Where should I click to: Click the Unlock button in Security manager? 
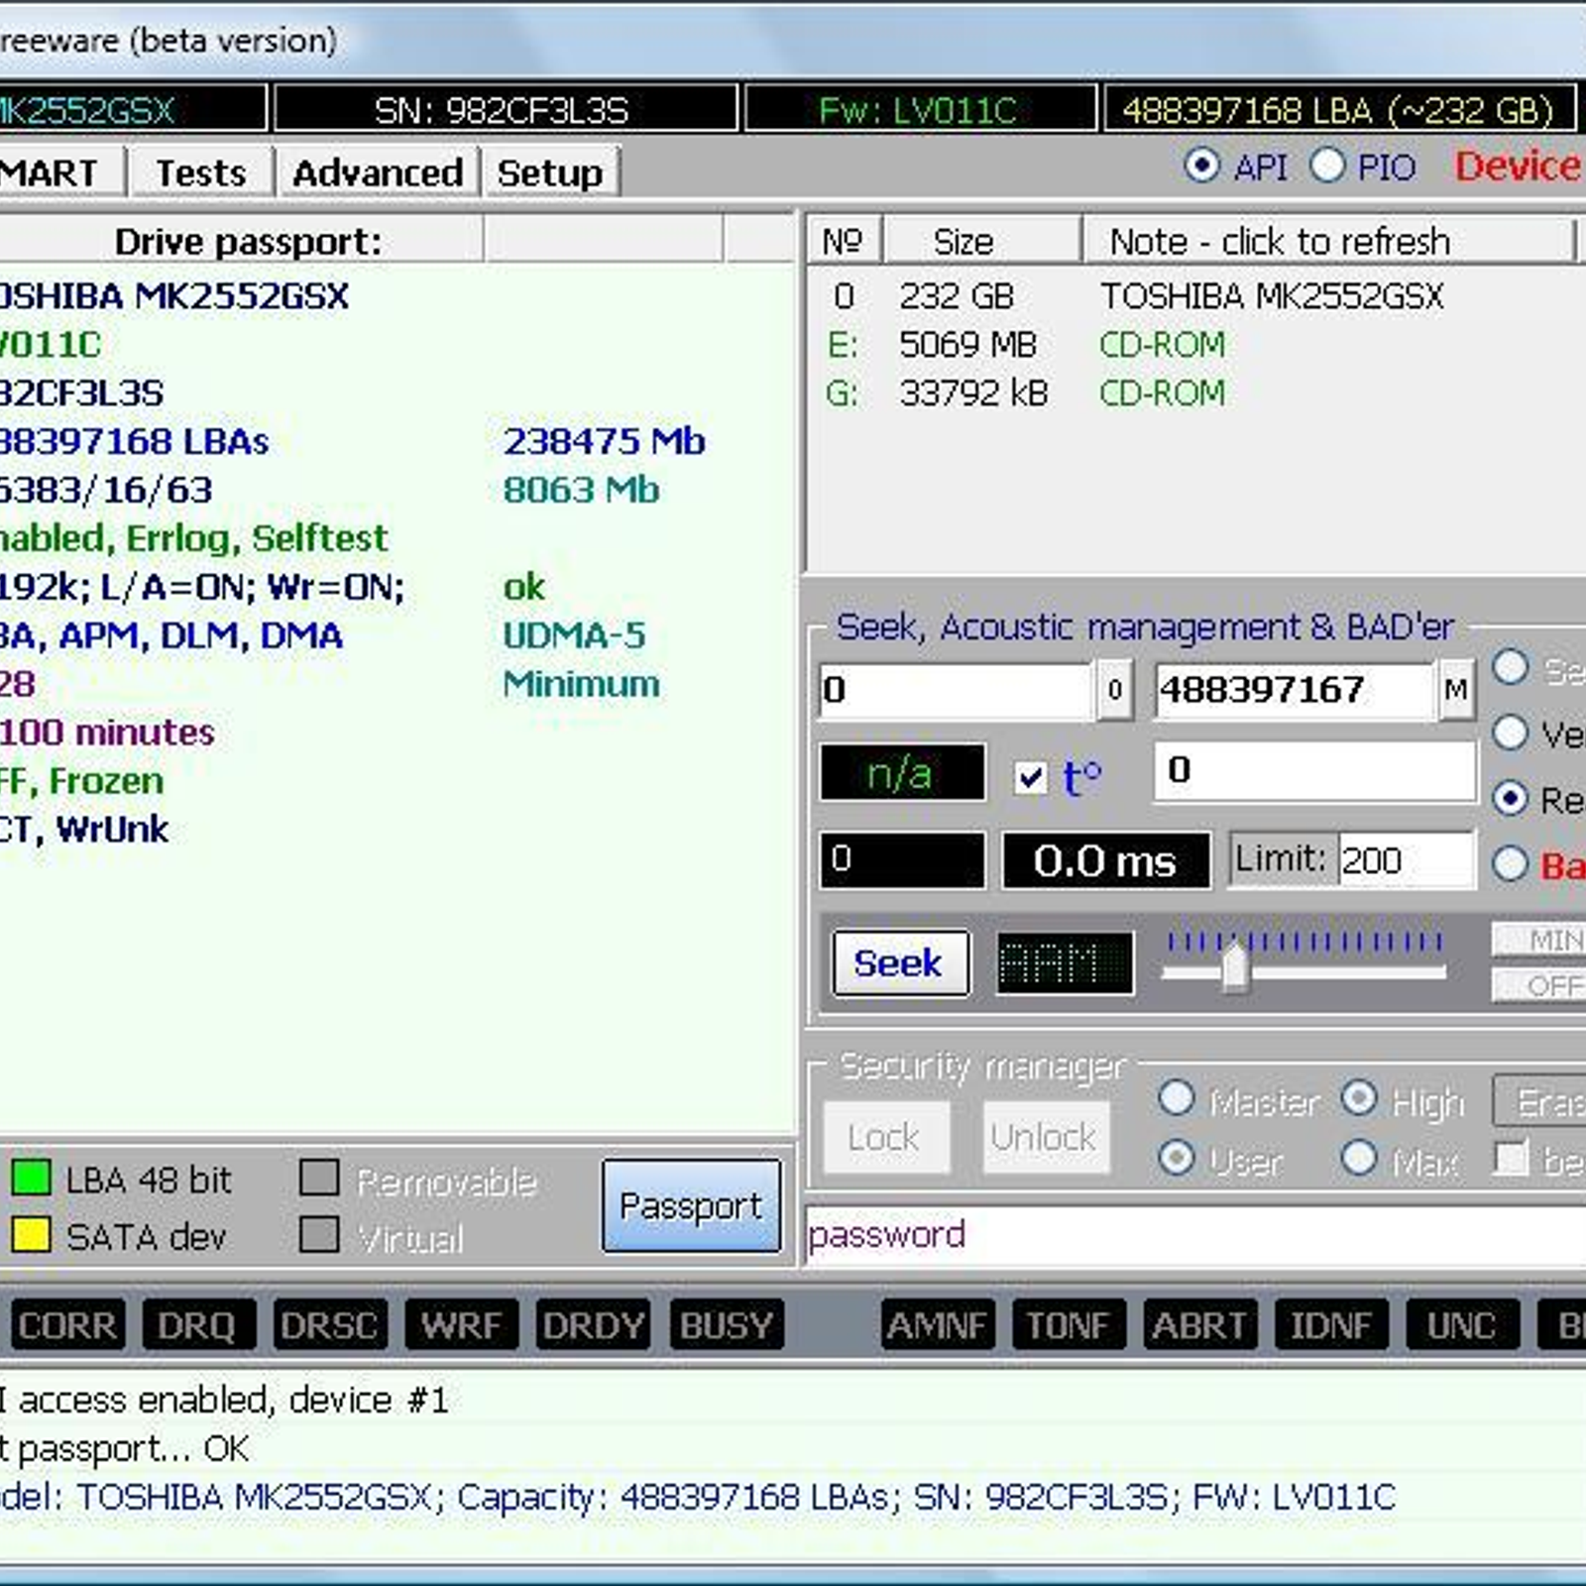1045,1137
